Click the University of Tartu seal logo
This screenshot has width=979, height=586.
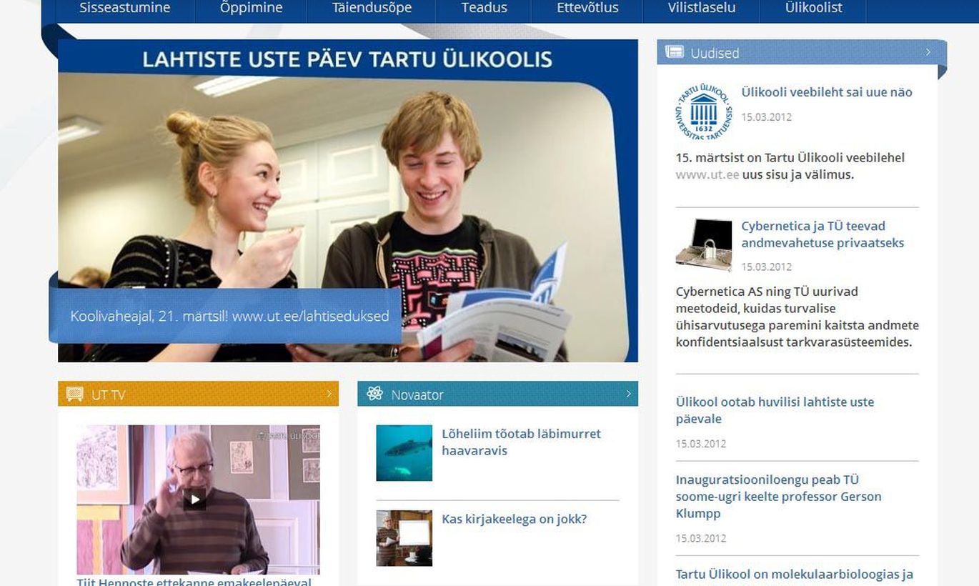(x=704, y=111)
